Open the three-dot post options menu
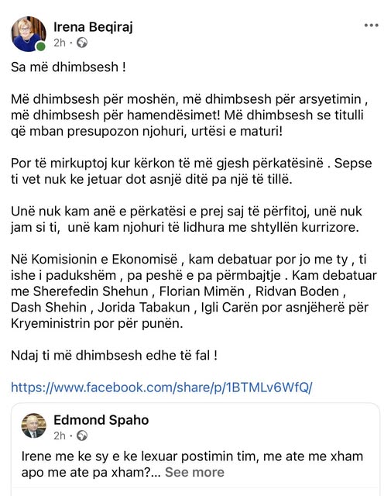This screenshot has height=496, width=391. point(371,26)
